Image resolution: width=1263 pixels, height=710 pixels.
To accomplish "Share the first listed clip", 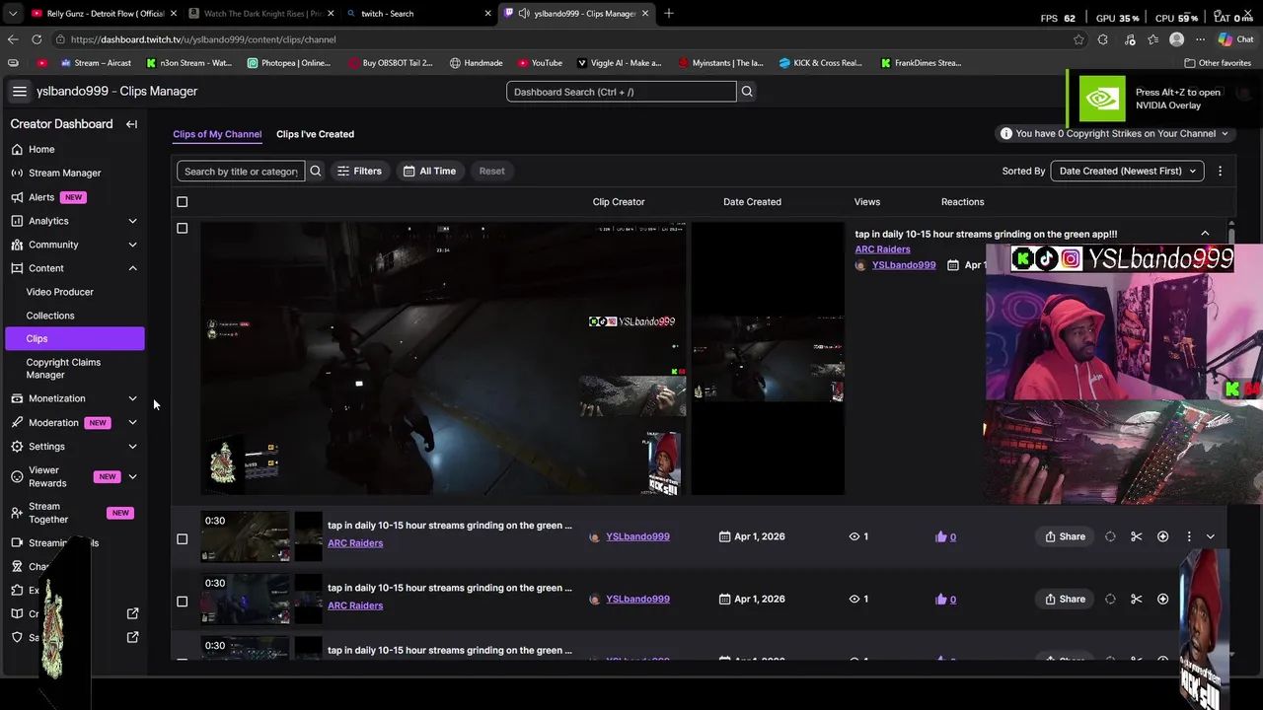I will point(1066,536).
